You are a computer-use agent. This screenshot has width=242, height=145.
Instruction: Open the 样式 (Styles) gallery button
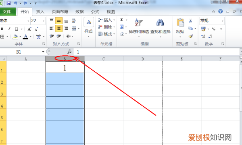(89, 27)
